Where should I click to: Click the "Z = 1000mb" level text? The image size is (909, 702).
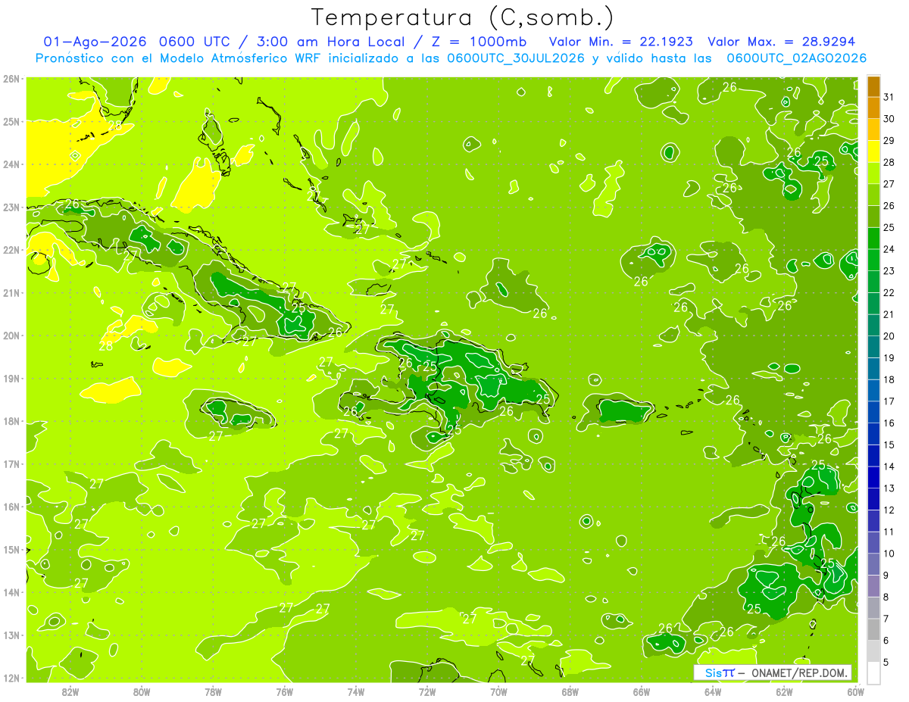[480, 42]
